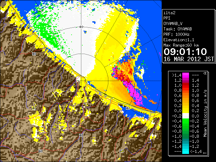Screen dimensions: 216x162
Task: Click the white zero-velocity band in the color bar
Action: click(x=186, y=116)
